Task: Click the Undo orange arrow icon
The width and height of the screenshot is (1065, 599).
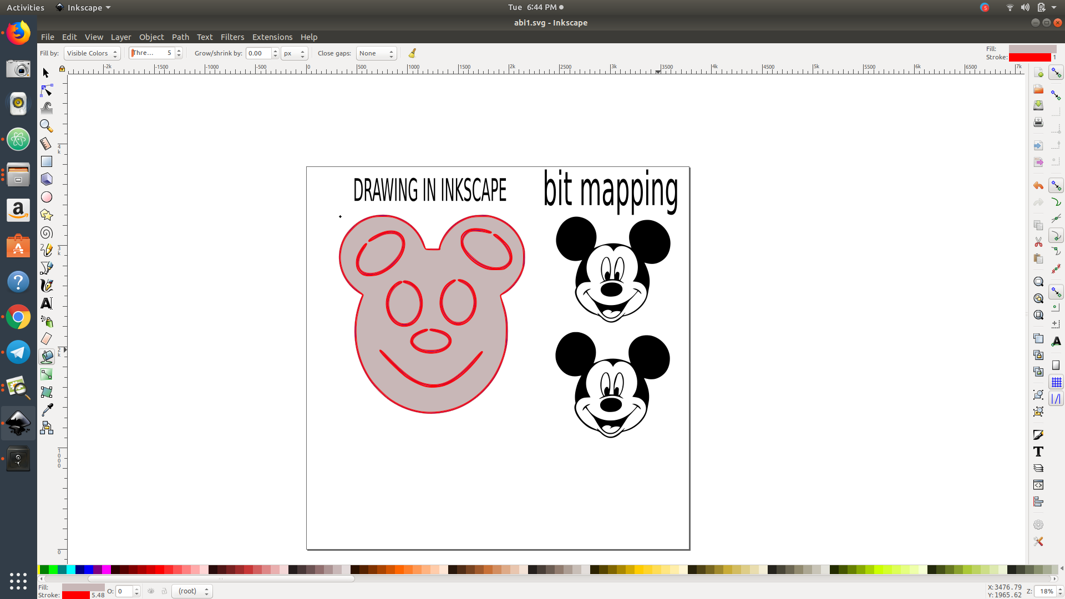Action: (1038, 185)
